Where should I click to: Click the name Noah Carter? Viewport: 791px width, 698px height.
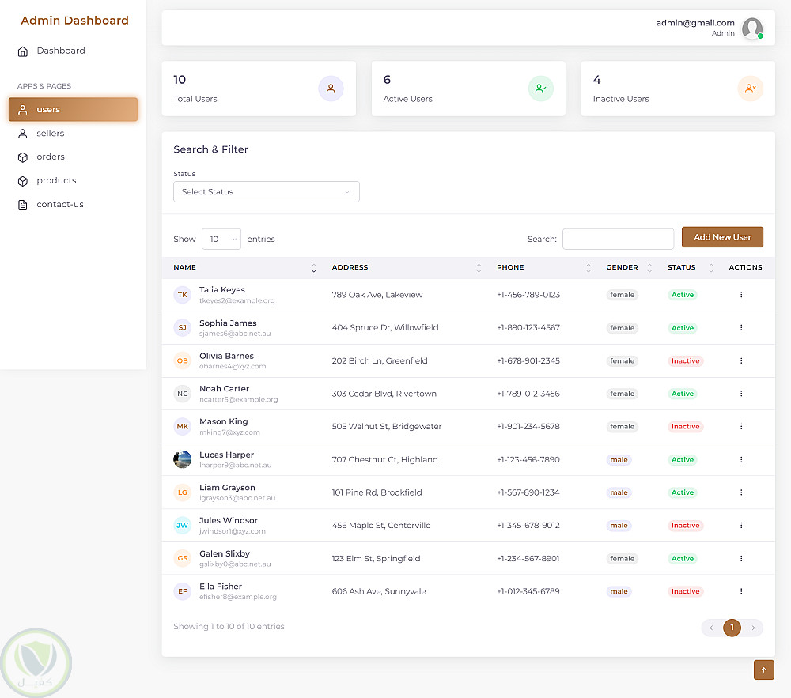click(225, 389)
